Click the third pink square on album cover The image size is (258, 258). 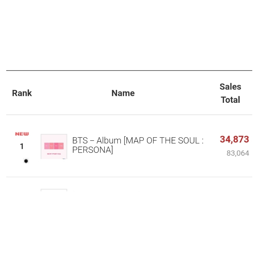(56, 146)
